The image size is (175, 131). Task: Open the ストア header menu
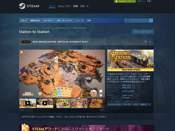point(52,6)
